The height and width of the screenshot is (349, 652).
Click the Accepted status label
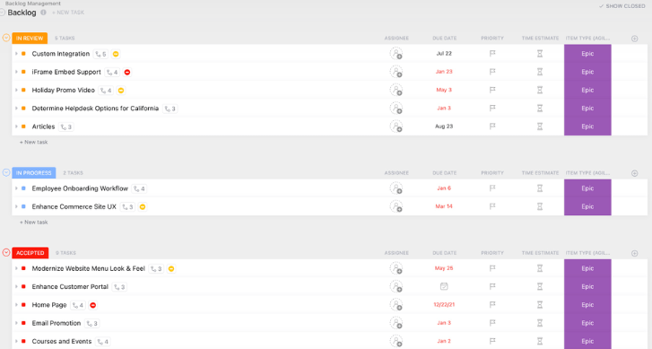(x=30, y=253)
